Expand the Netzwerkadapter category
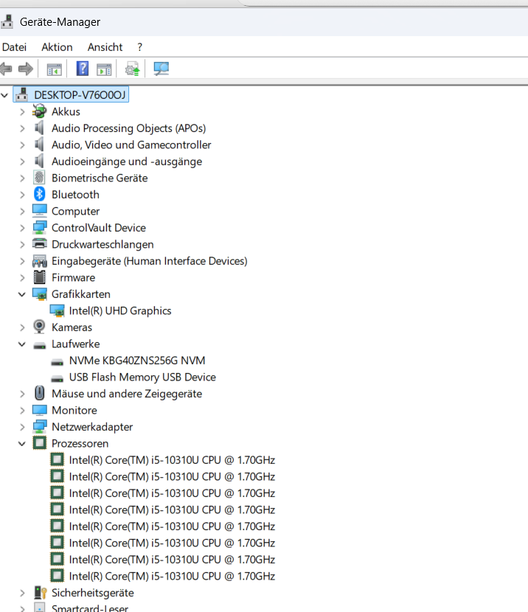This screenshot has width=528, height=612. 22,427
